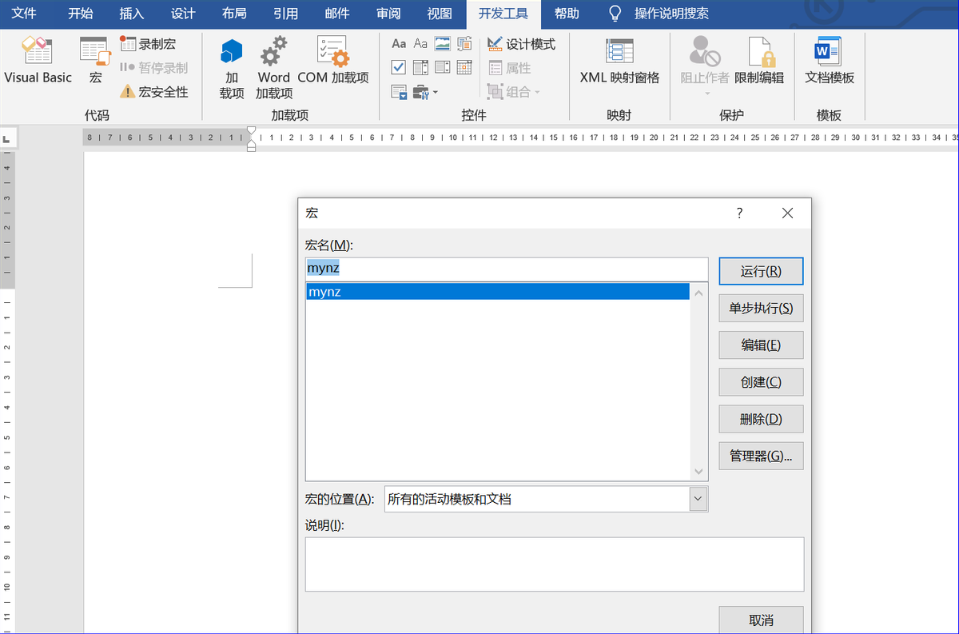The image size is (959, 634).
Task: Click the 属性 properties control button
Action: 510,68
